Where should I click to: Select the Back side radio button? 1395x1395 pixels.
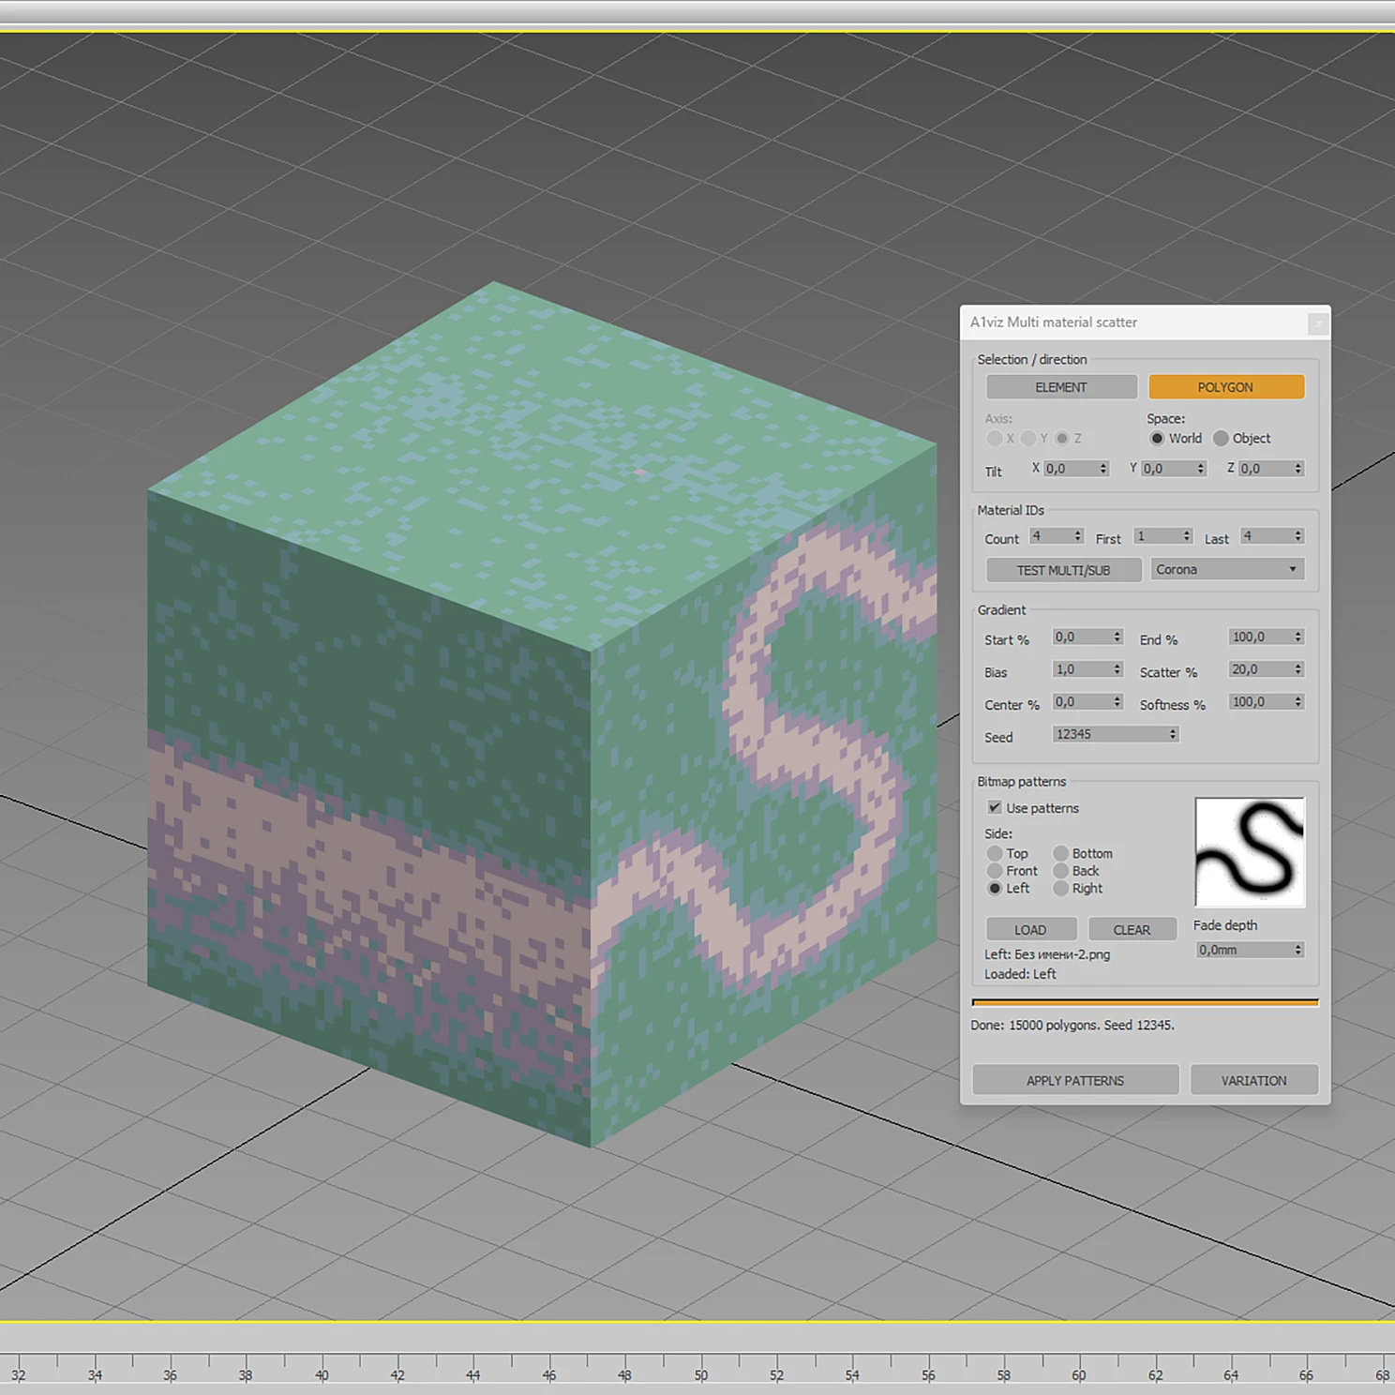point(1060,871)
